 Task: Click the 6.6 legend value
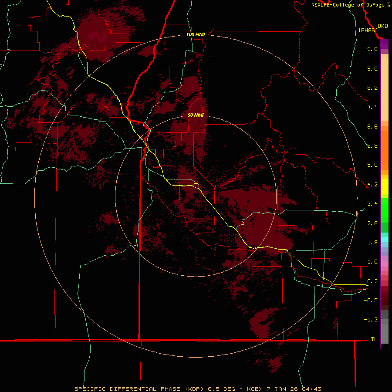(x=372, y=126)
